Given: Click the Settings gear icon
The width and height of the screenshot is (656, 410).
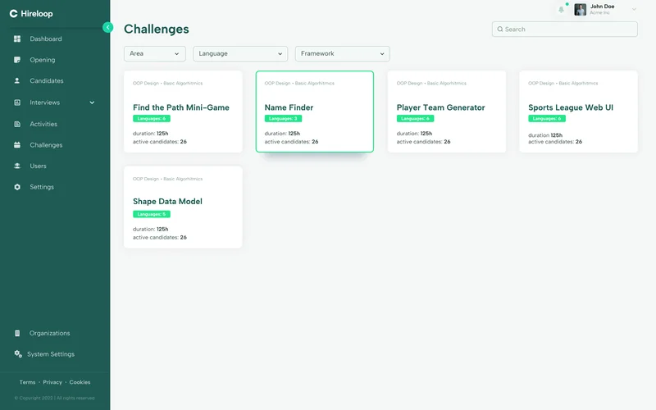Looking at the screenshot, I should (17, 187).
